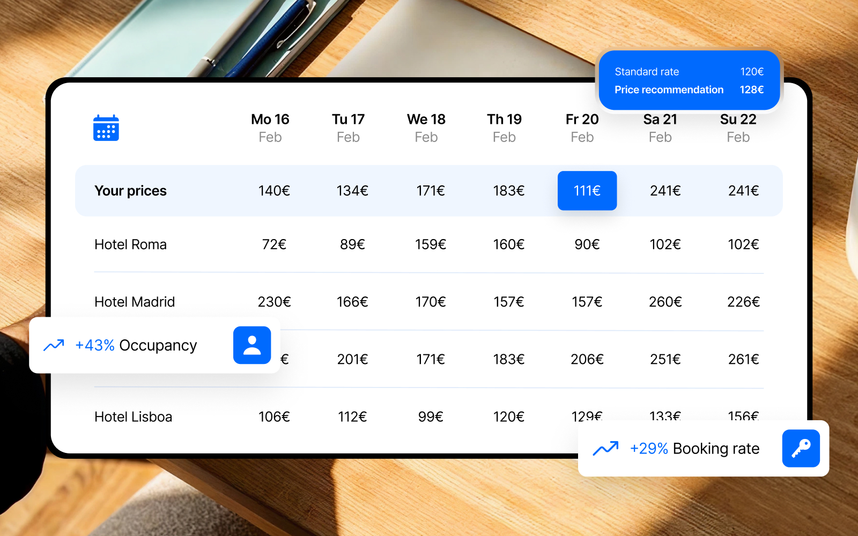The height and width of the screenshot is (536, 858).
Task: Click the trend arrow beside +29% Booking rate
Action: [605, 448]
